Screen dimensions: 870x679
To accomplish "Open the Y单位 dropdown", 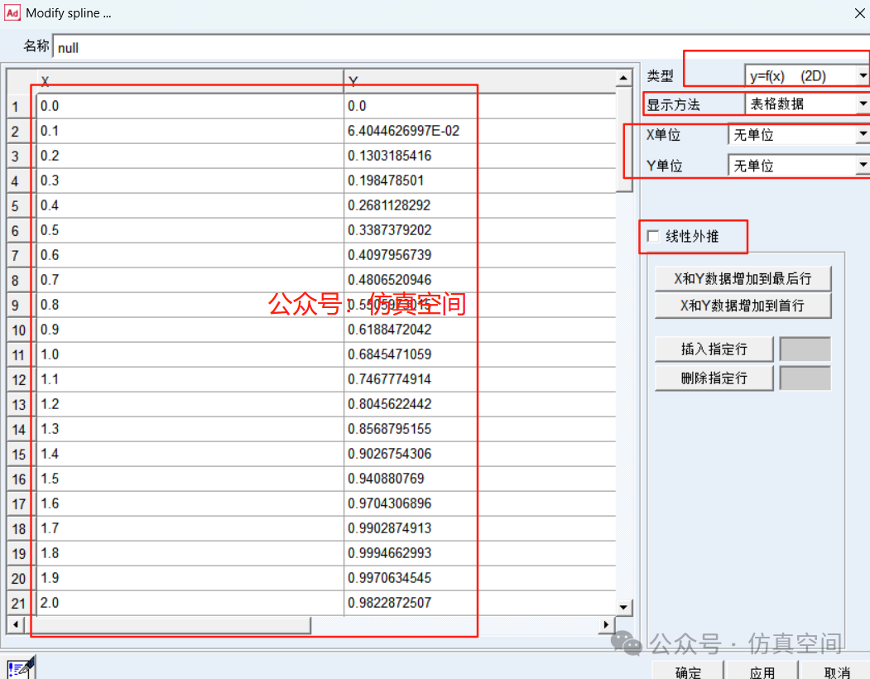I will point(863,166).
